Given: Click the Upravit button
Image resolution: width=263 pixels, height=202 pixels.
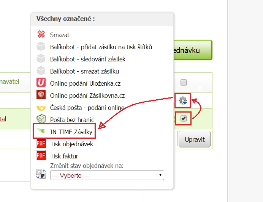Looking at the screenshot, I should [195, 139].
